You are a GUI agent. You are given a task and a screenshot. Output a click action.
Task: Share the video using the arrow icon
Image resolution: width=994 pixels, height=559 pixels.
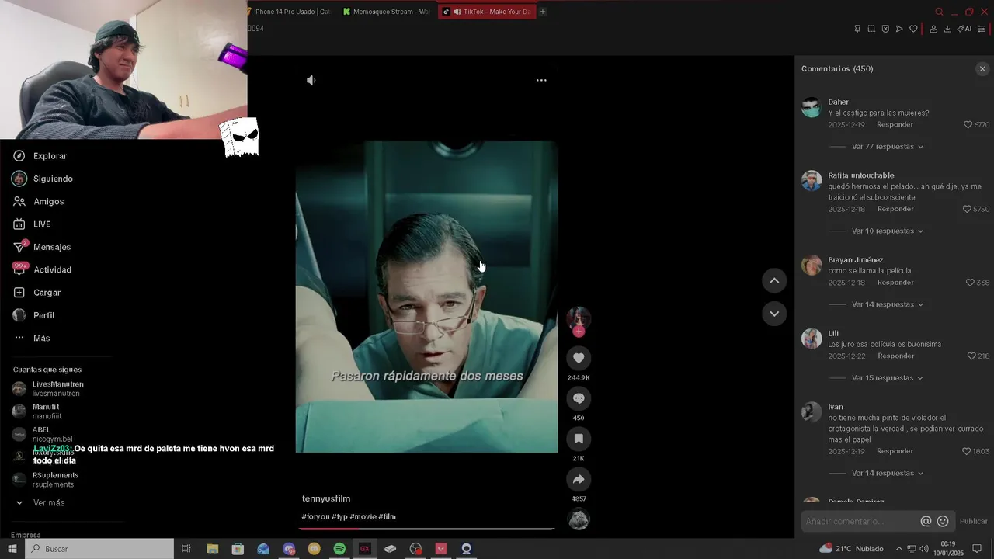tap(579, 479)
